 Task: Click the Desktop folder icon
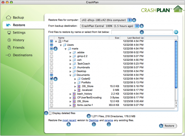click(74, 71)
